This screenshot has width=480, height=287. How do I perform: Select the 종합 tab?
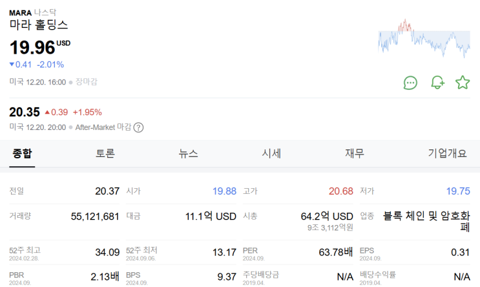22,154
